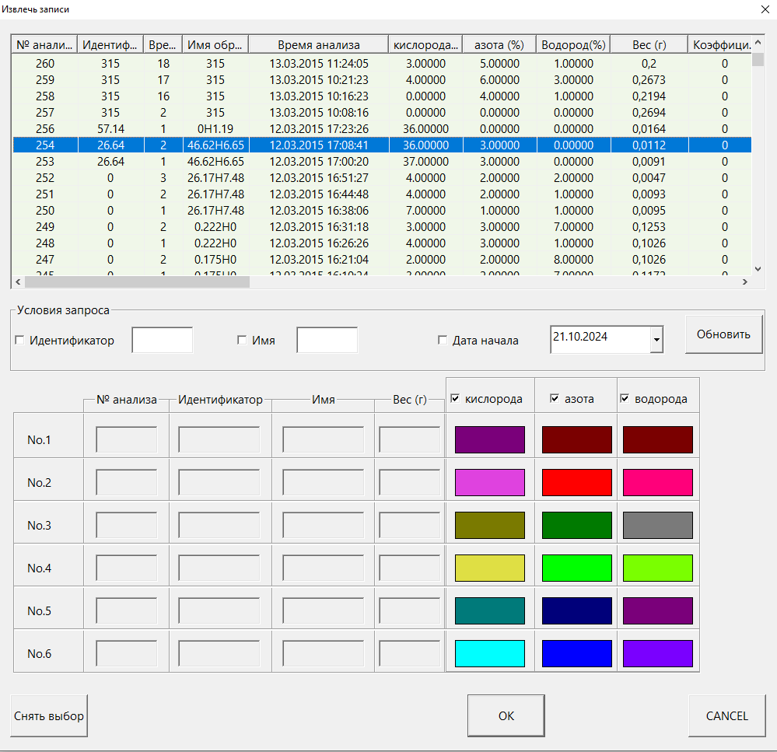The image size is (777, 752).
Task: Sort by Время анализа column header
Action: tap(319, 45)
